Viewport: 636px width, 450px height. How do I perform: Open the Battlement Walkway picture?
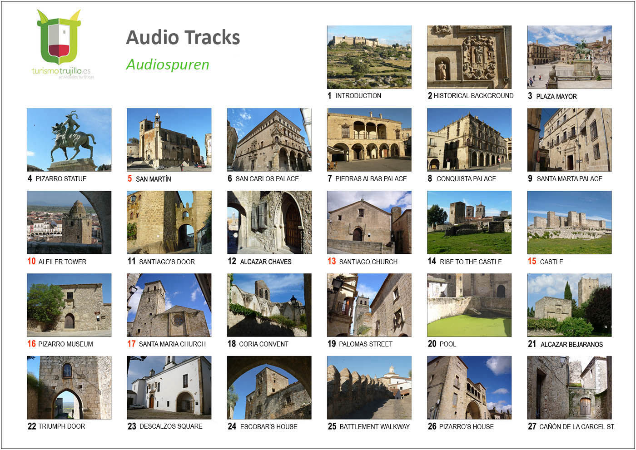click(x=369, y=388)
